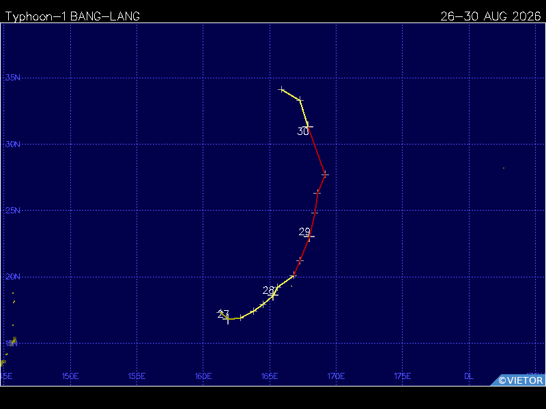Viewport: 546px width, 409px height.
Task: Click the 25N latitude label
Action: point(12,210)
